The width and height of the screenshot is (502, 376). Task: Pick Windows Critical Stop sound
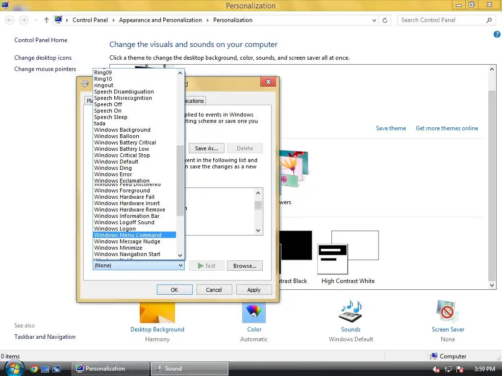click(134, 155)
